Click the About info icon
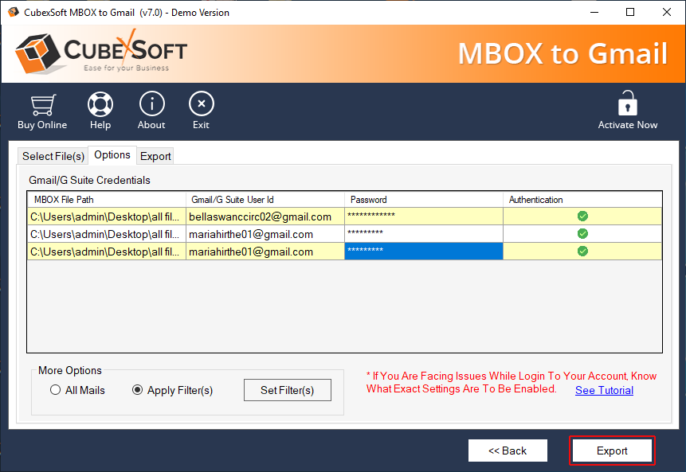Image resolution: width=686 pixels, height=472 pixels. (x=151, y=105)
